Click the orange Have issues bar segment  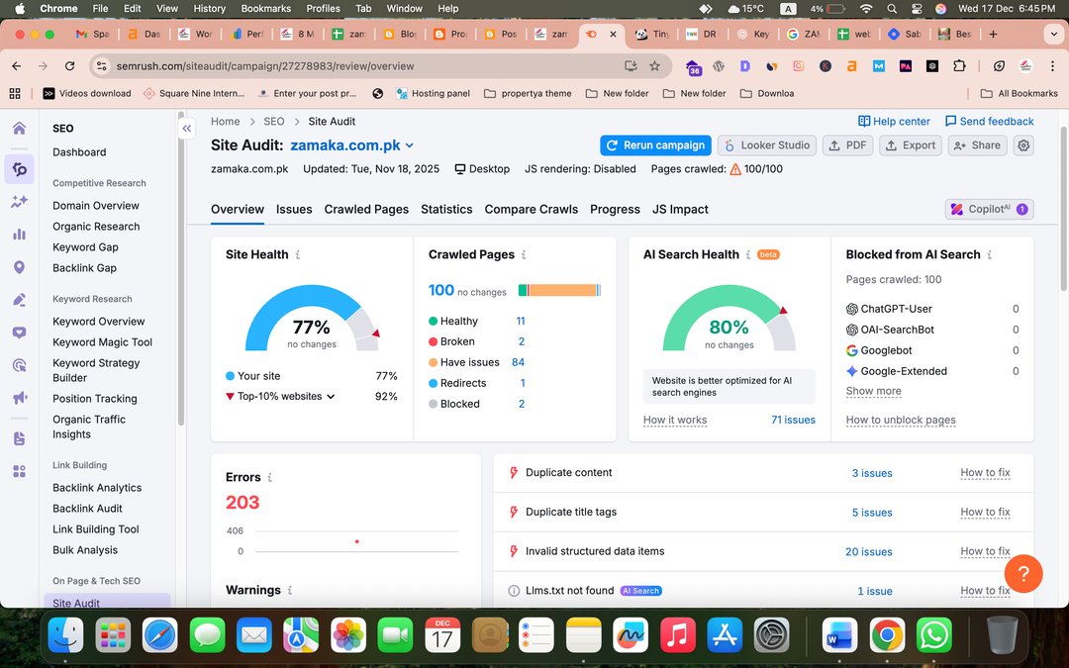(x=562, y=290)
